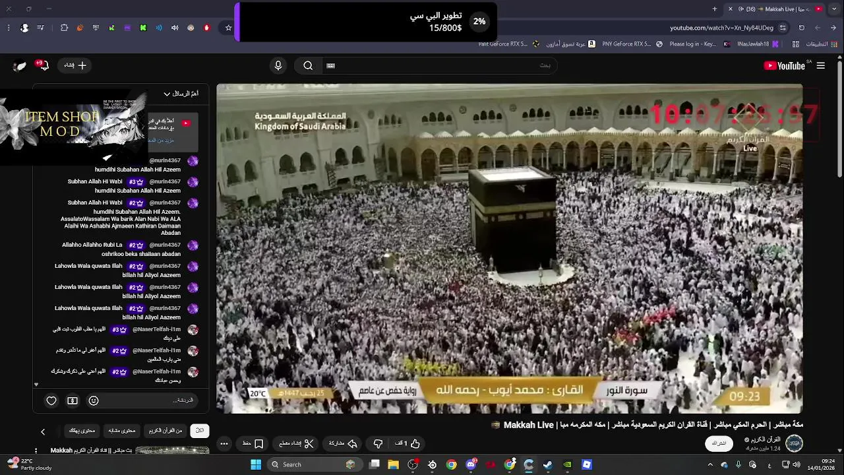
Task: Open the tab search dropdown arrow
Action: tap(835, 9)
